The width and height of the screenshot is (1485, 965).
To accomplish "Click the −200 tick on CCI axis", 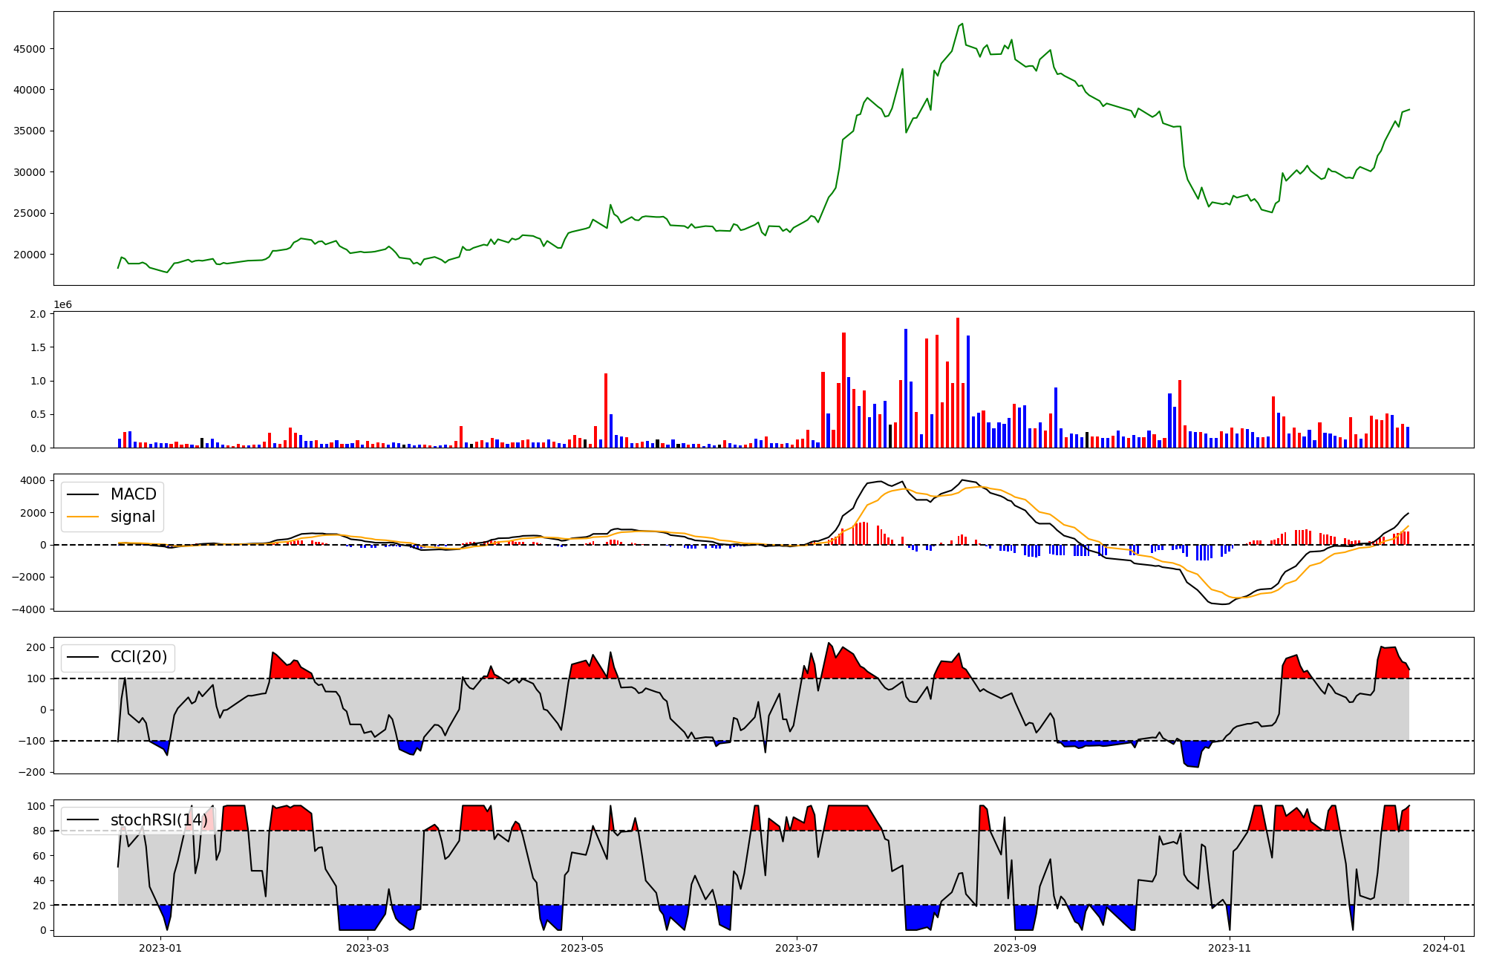I will pos(32,772).
